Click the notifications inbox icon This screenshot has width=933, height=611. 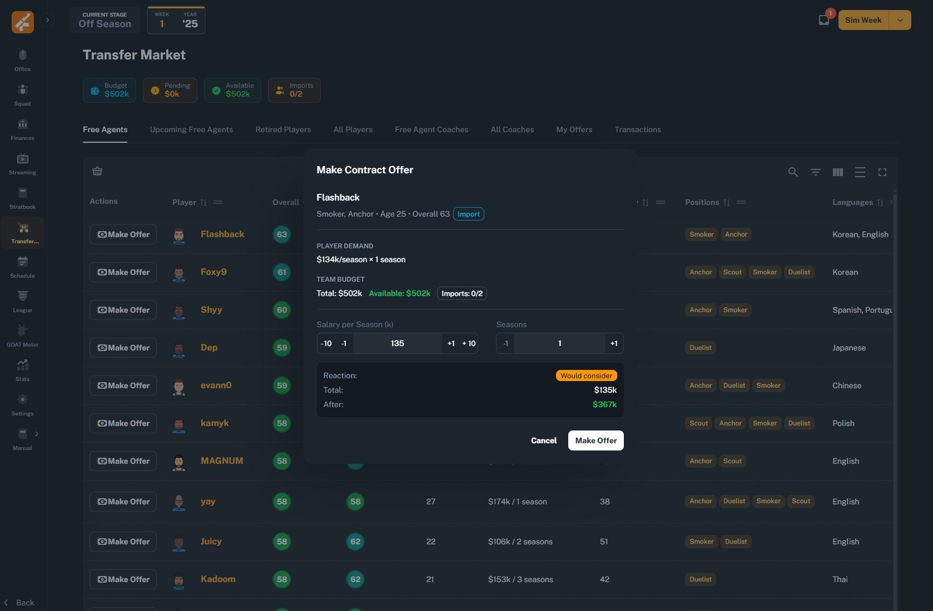click(x=824, y=20)
